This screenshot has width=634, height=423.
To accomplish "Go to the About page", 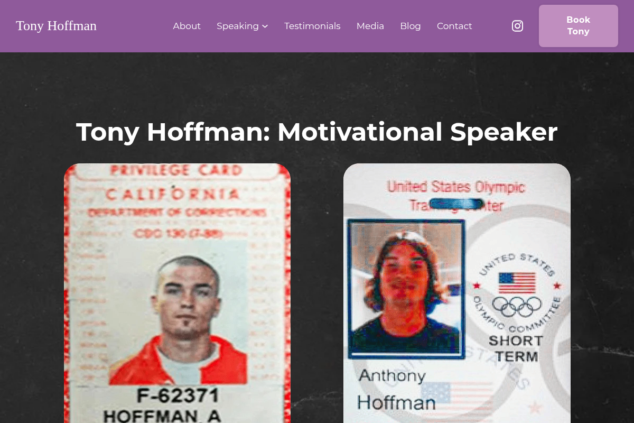I will (x=187, y=26).
